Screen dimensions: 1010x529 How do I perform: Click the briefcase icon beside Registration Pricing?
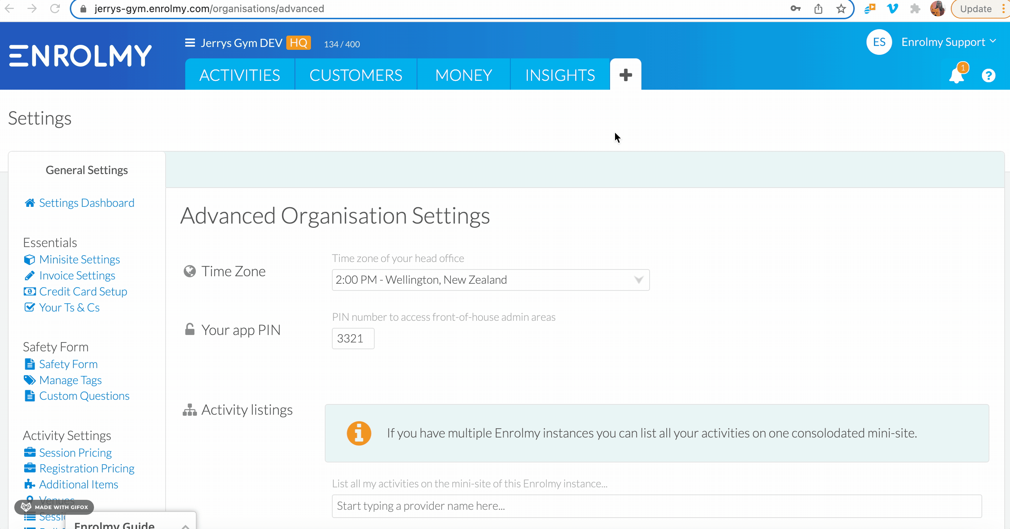click(x=30, y=468)
